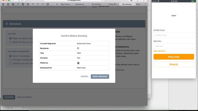Click the simulator battery icon

(x=193, y=1)
